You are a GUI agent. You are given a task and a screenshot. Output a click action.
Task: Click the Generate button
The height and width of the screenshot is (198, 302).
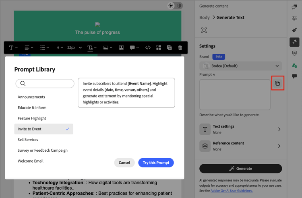[x=240, y=169]
